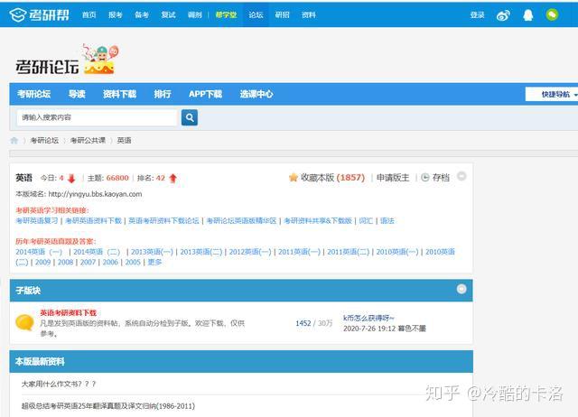This screenshot has width=578, height=417.
Task: Click the 暮色不墨 username
Action: click(x=412, y=329)
